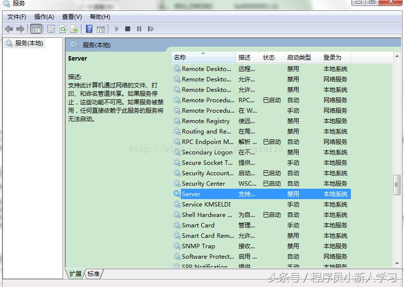The height and width of the screenshot is (287, 404).
Task: Click the forward navigation arrow
Action: (x=19, y=29)
